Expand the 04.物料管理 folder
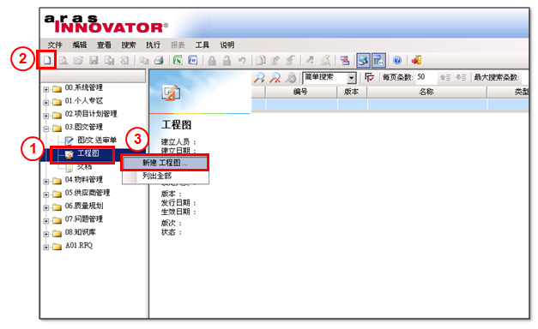The width and height of the screenshot is (538, 329). 46,182
